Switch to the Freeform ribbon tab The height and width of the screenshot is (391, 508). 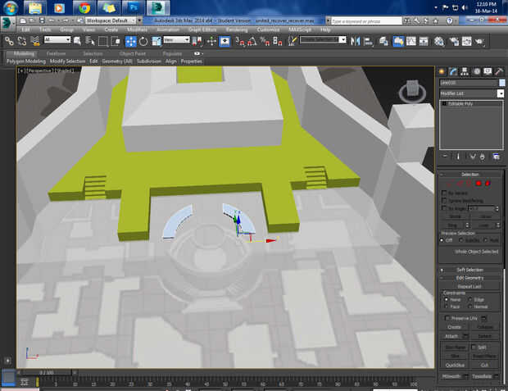coord(57,53)
